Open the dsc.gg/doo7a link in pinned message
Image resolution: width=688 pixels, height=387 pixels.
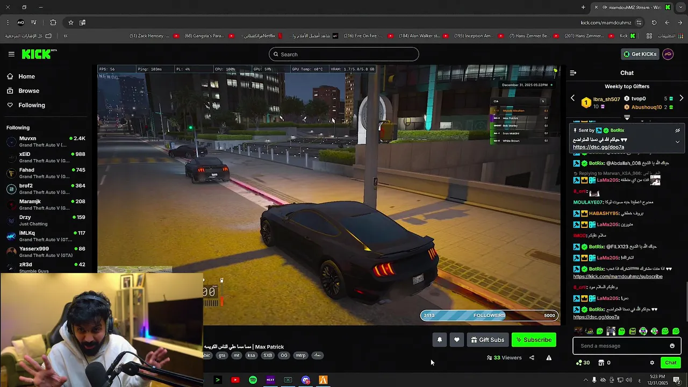pos(598,147)
